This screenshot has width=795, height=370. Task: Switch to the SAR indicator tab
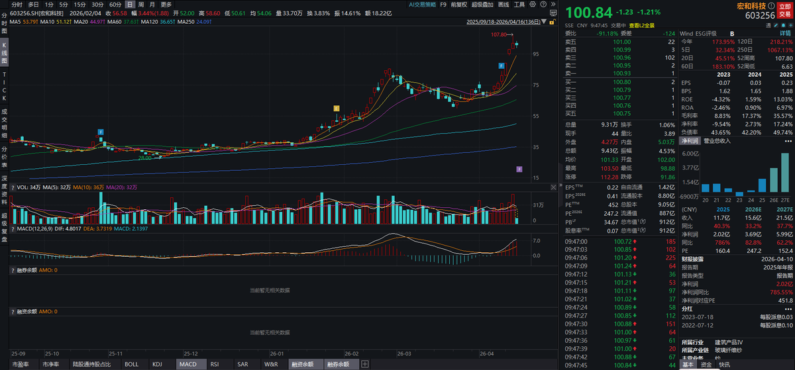click(x=242, y=364)
